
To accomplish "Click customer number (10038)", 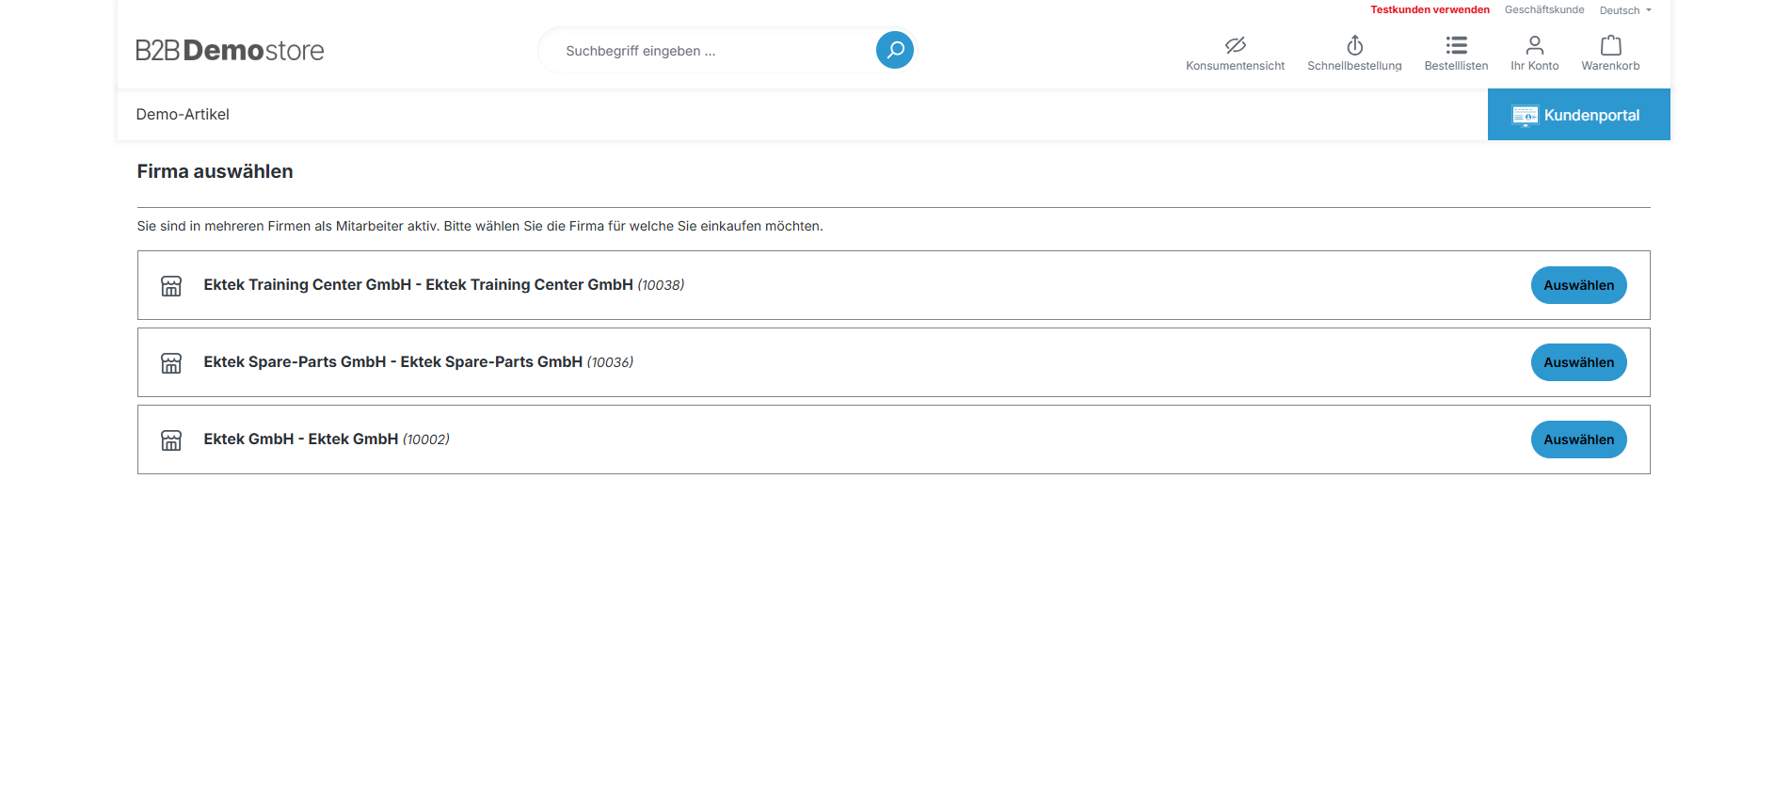I will (661, 285).
